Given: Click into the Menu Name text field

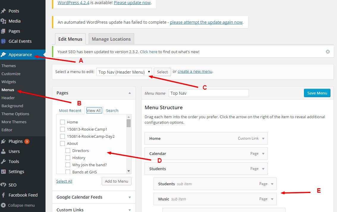Looking at the screenshot, I should point(209,93).
